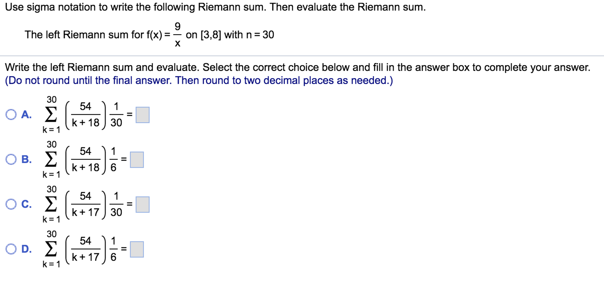Click the blue rounding instruction text
Screen dimensions: 604x282
(199, 80)
